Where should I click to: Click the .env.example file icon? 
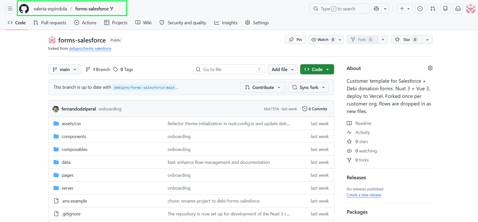coord(56,201)
